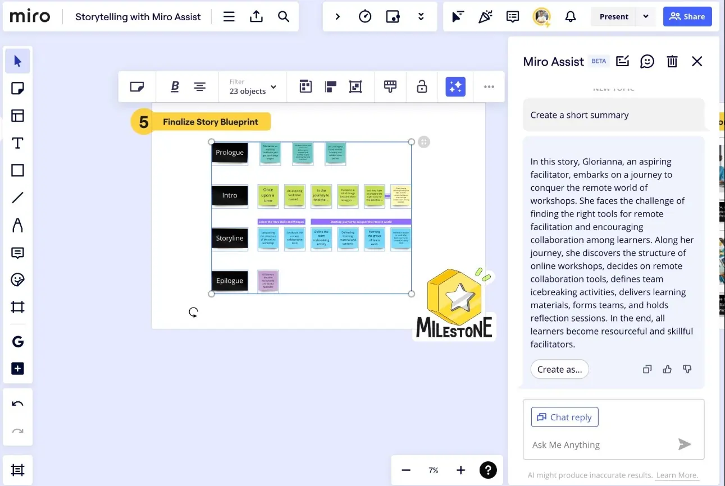
Task: Zoom out with minus button
Action: (406, 470)
